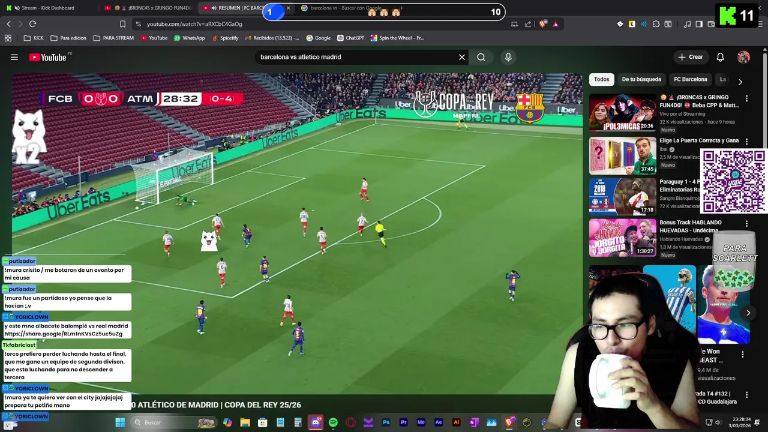
Task: Toggle the browser sidebar panel
Action: coord(699,24)
